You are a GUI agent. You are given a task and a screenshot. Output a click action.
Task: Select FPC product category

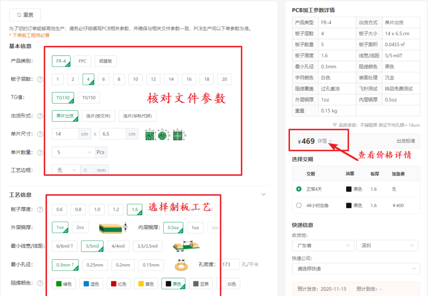click(x=83, y=61)
